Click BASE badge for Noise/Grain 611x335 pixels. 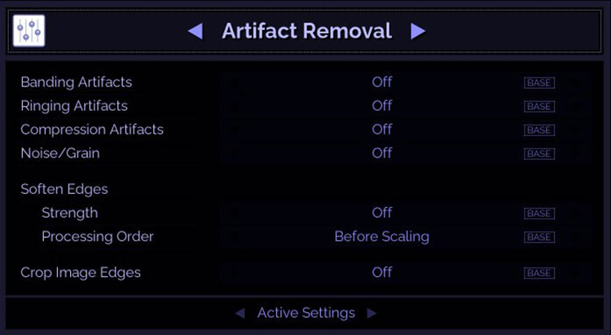point(538,154)
